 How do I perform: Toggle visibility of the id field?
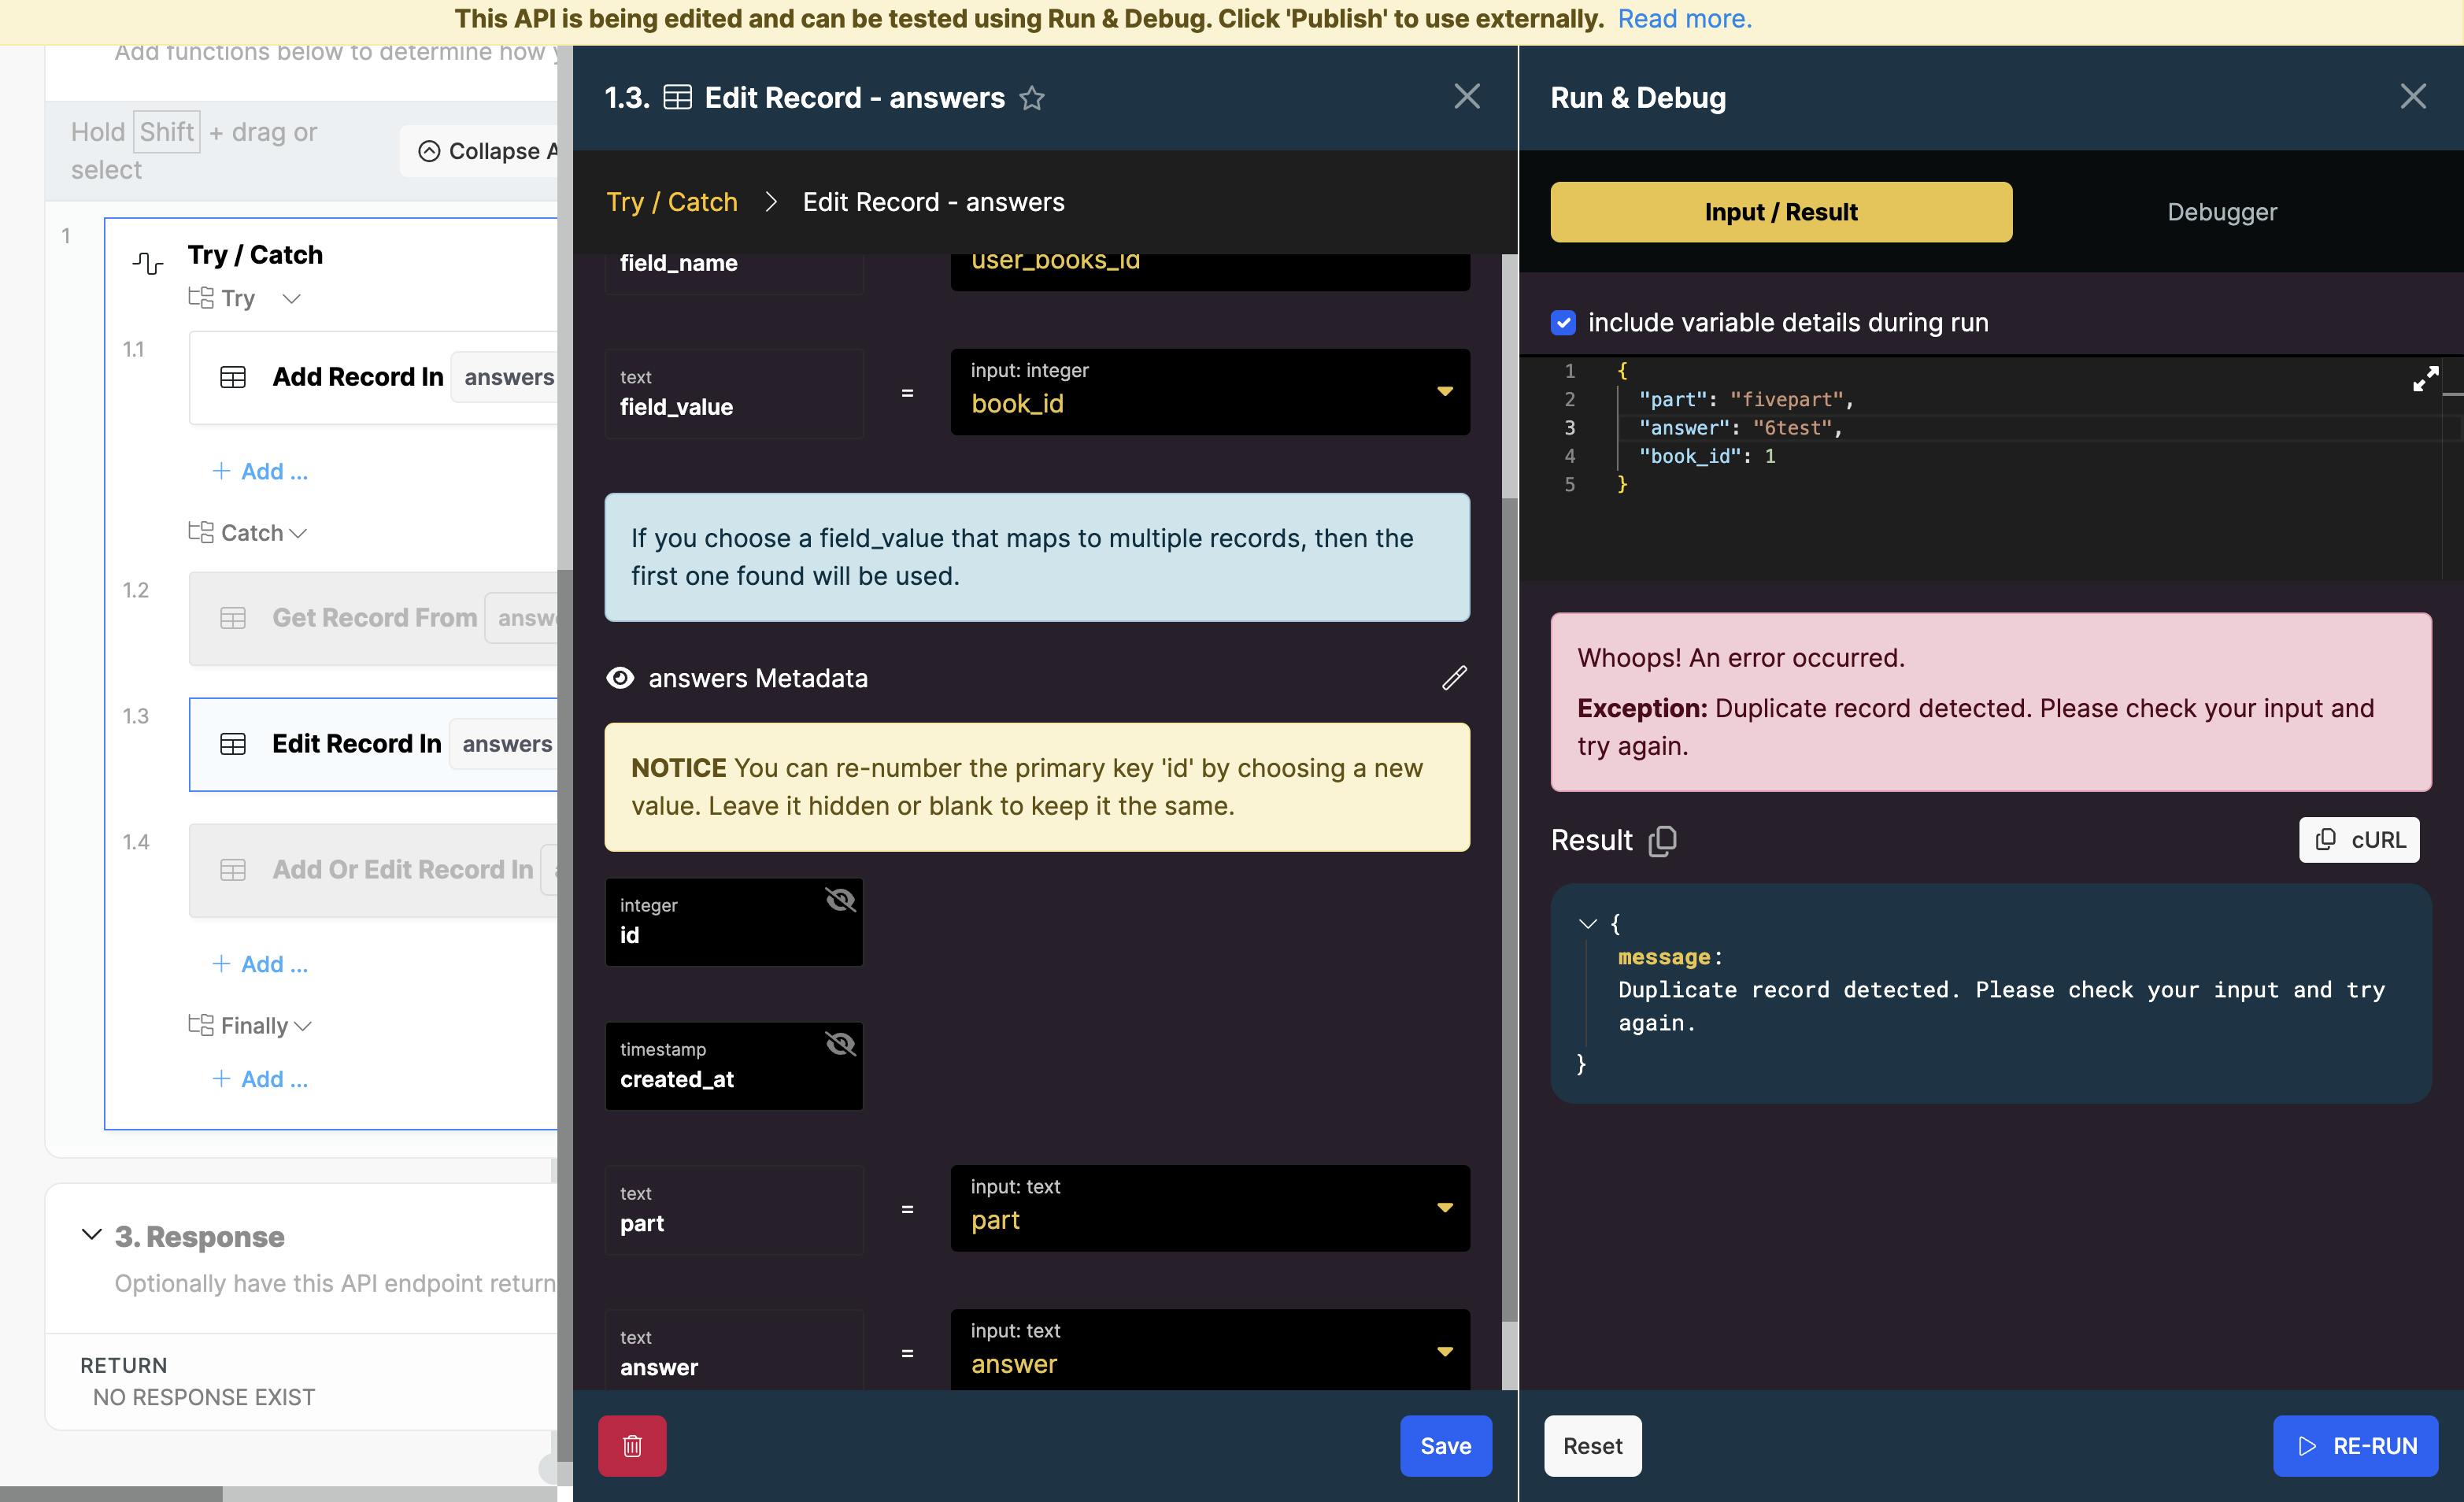pyautogui.click(x=840, y=900)
